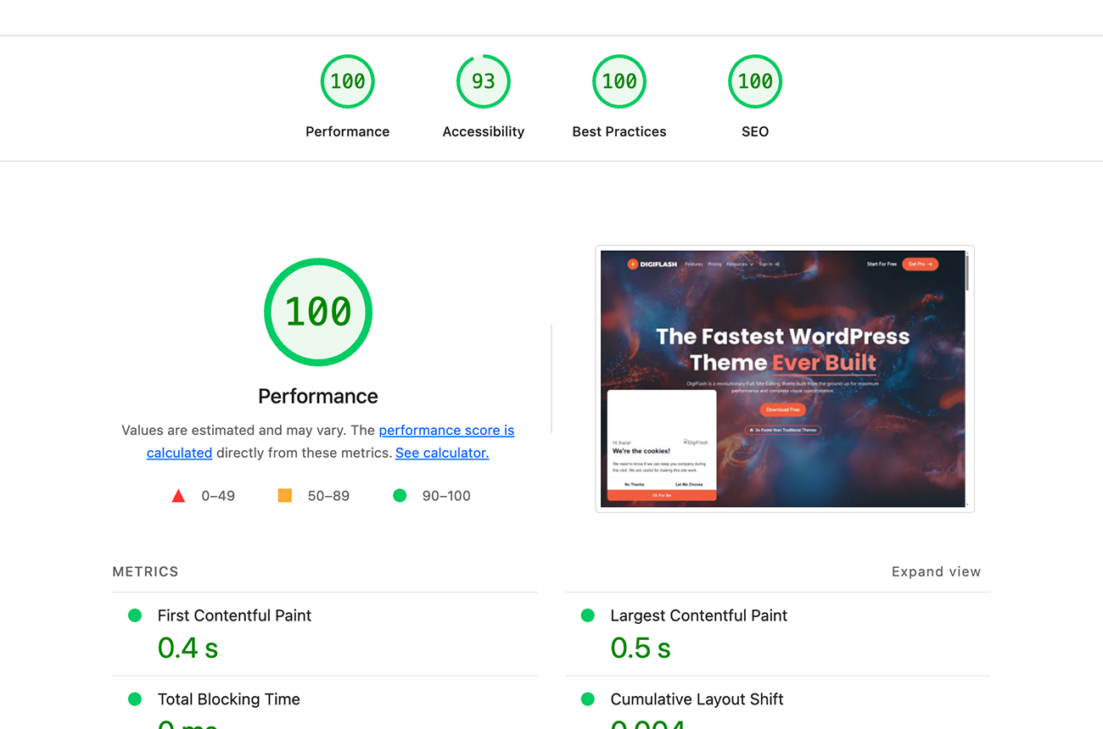This screenshot has width=1103, height=729.
Task: Click the 0.4 s First Contentful Paint value
Action: tap(188, 648)
